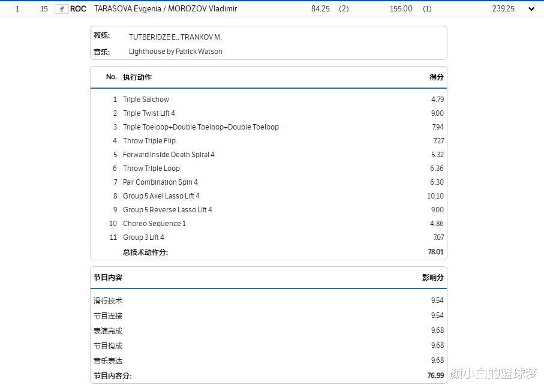Viewport: 544px width, 388px height.
Task: Select the Throw Triple Loop row
Action: click(269, 169)
